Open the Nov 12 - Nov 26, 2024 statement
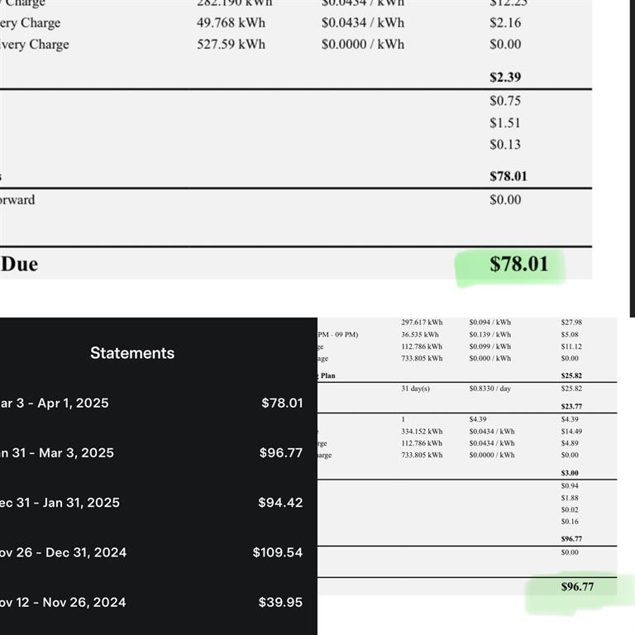This screenshot has height=635, width=635. [x=152, y=602]
